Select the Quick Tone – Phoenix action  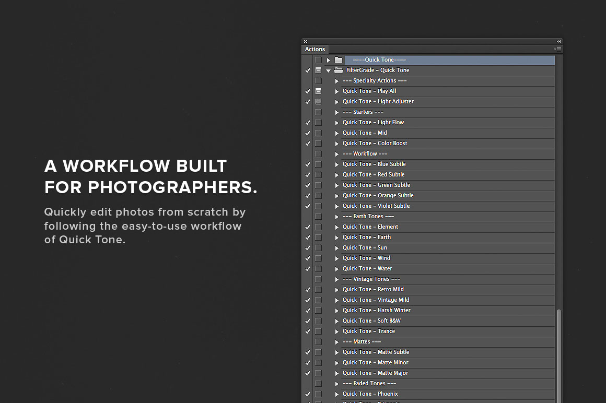click(x=370, y=394)
